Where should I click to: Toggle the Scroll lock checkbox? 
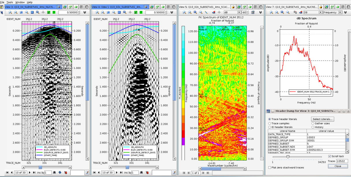(x=330, y=156)
